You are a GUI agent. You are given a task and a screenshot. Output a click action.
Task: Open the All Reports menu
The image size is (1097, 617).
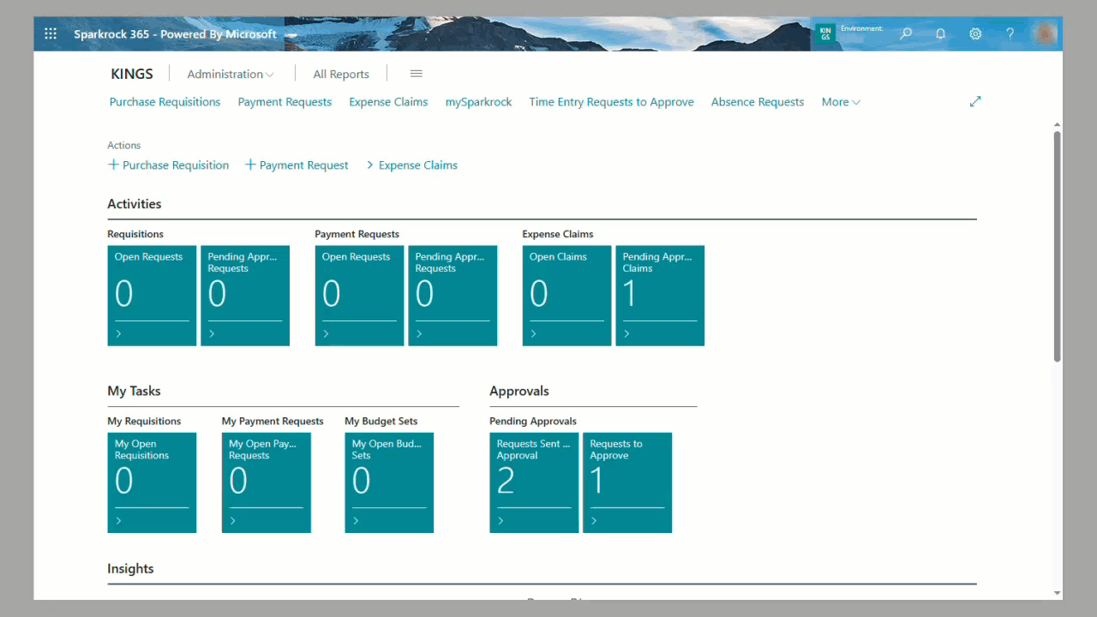click(341, 74)
